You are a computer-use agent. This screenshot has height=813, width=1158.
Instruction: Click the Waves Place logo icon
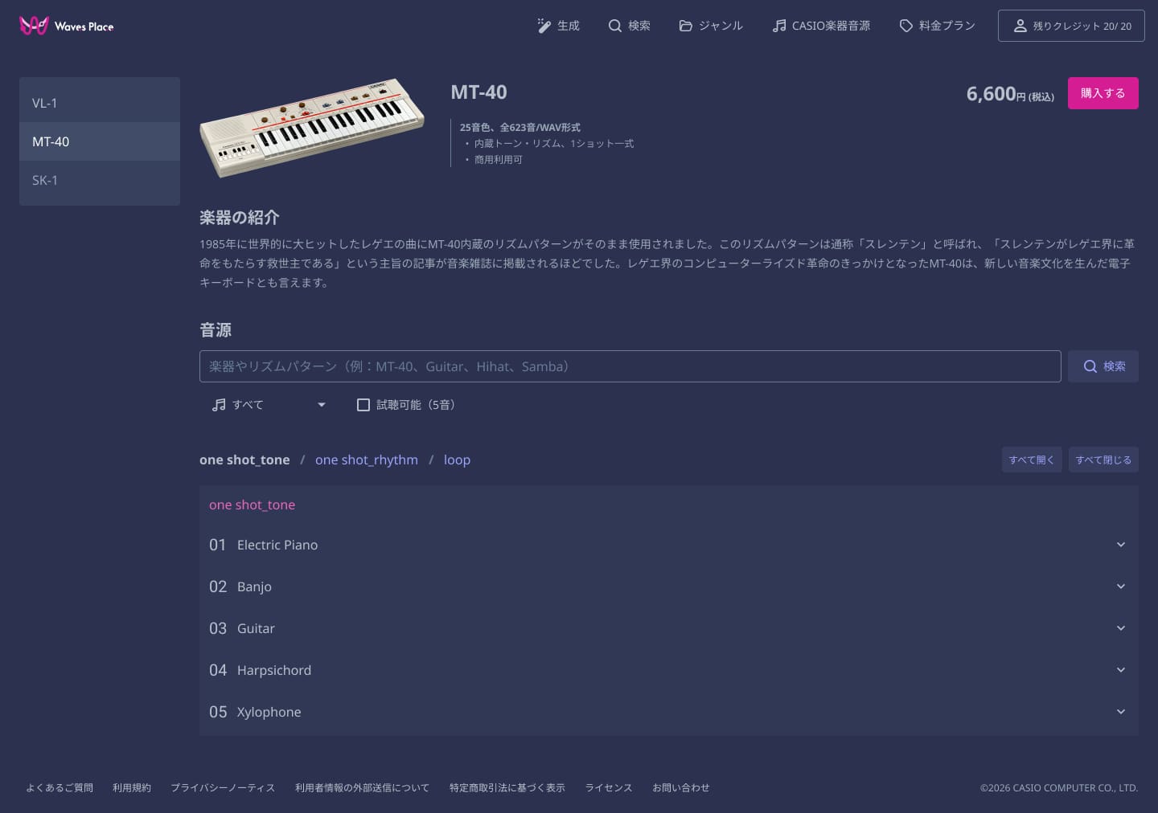34,26
